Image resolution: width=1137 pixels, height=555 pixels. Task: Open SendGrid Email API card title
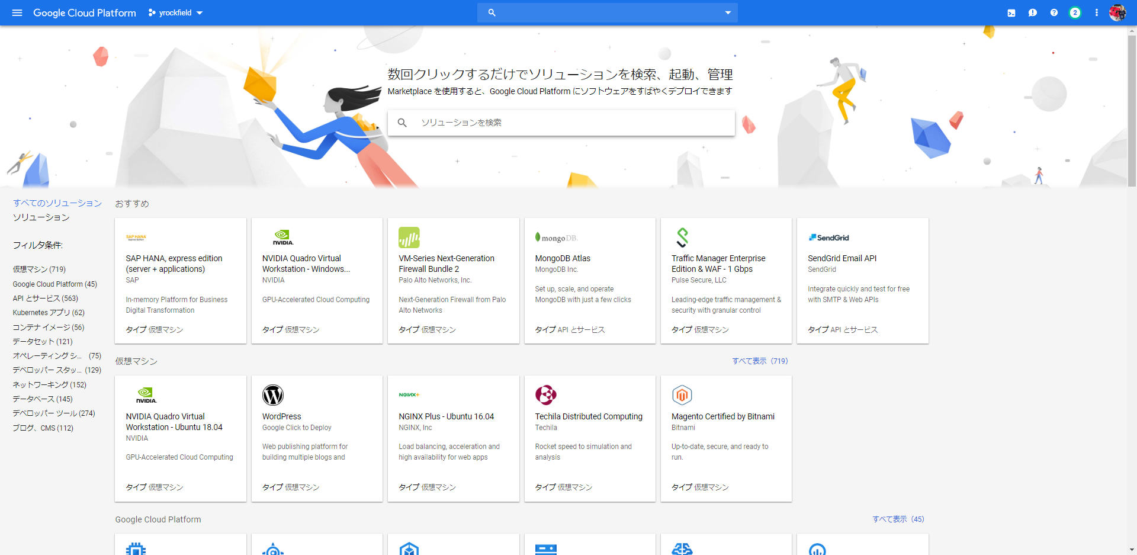842,258
